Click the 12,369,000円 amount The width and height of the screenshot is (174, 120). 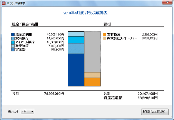pos(149,35)
